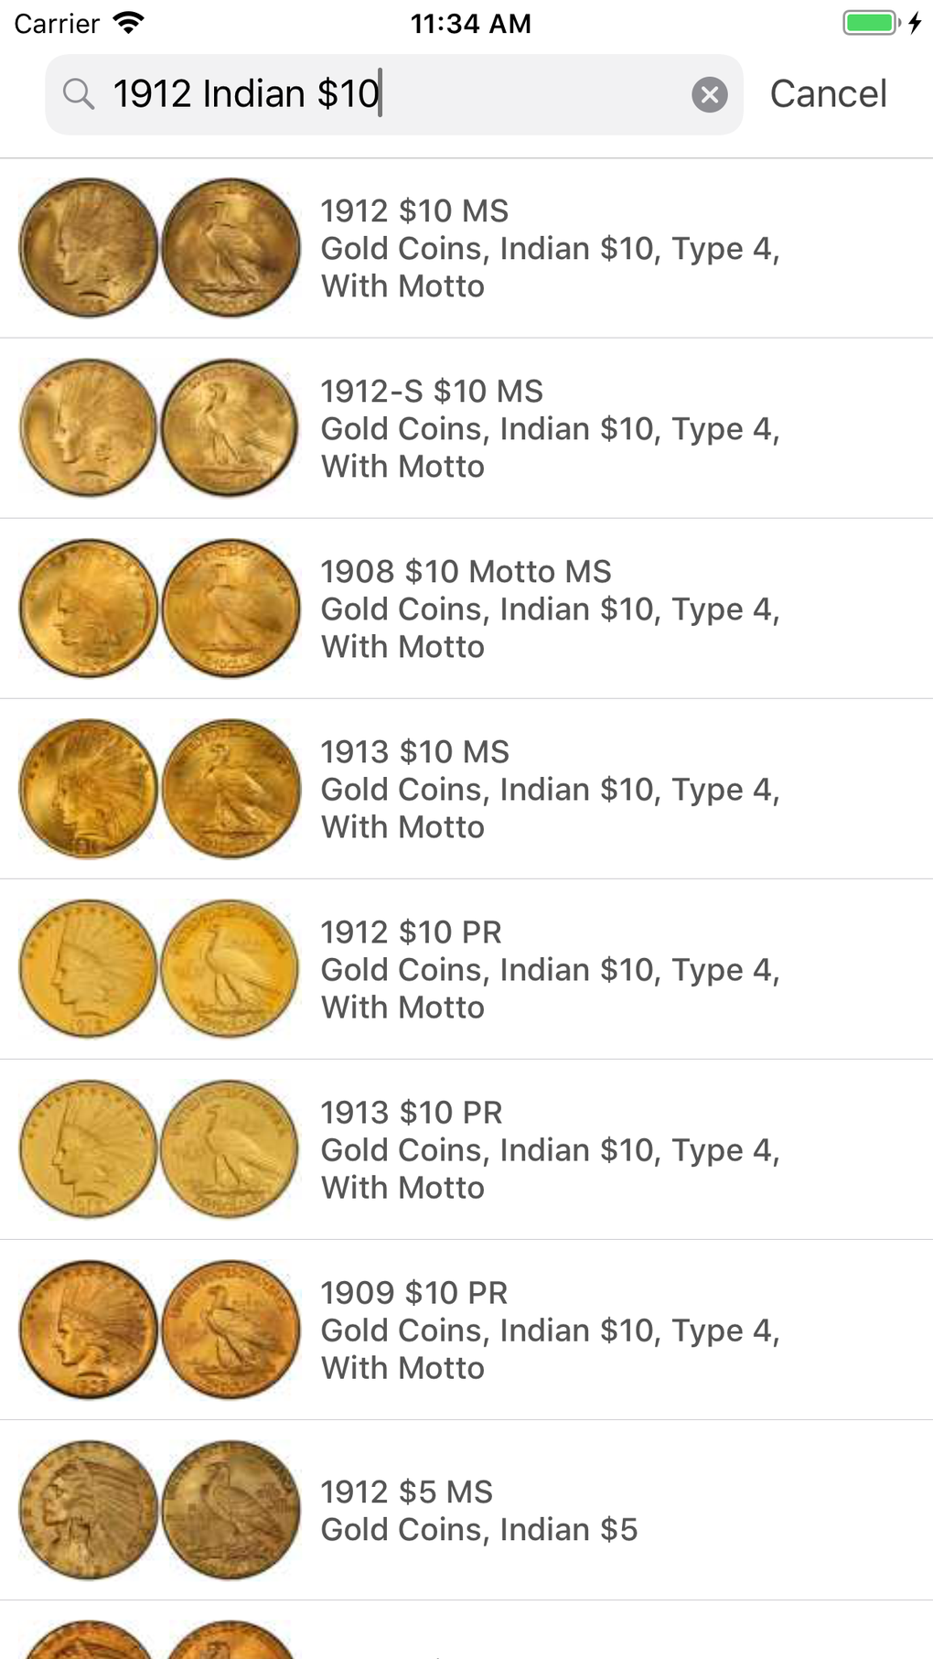Image resolution: width=933 pixels, height=1659 pixels.
Task: Clear the search text with the X icon
Action: [709, 94]
